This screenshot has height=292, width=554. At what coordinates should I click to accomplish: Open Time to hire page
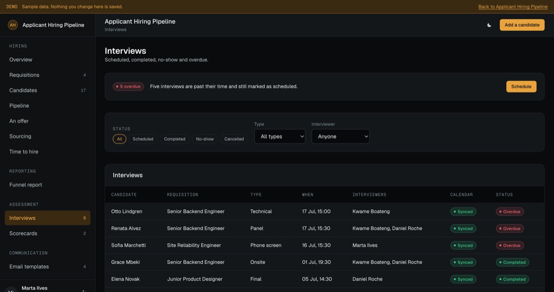(x=47, y=152)
